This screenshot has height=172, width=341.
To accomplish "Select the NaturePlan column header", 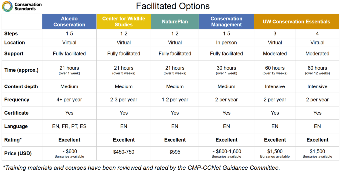I will (x=175, y=22).
